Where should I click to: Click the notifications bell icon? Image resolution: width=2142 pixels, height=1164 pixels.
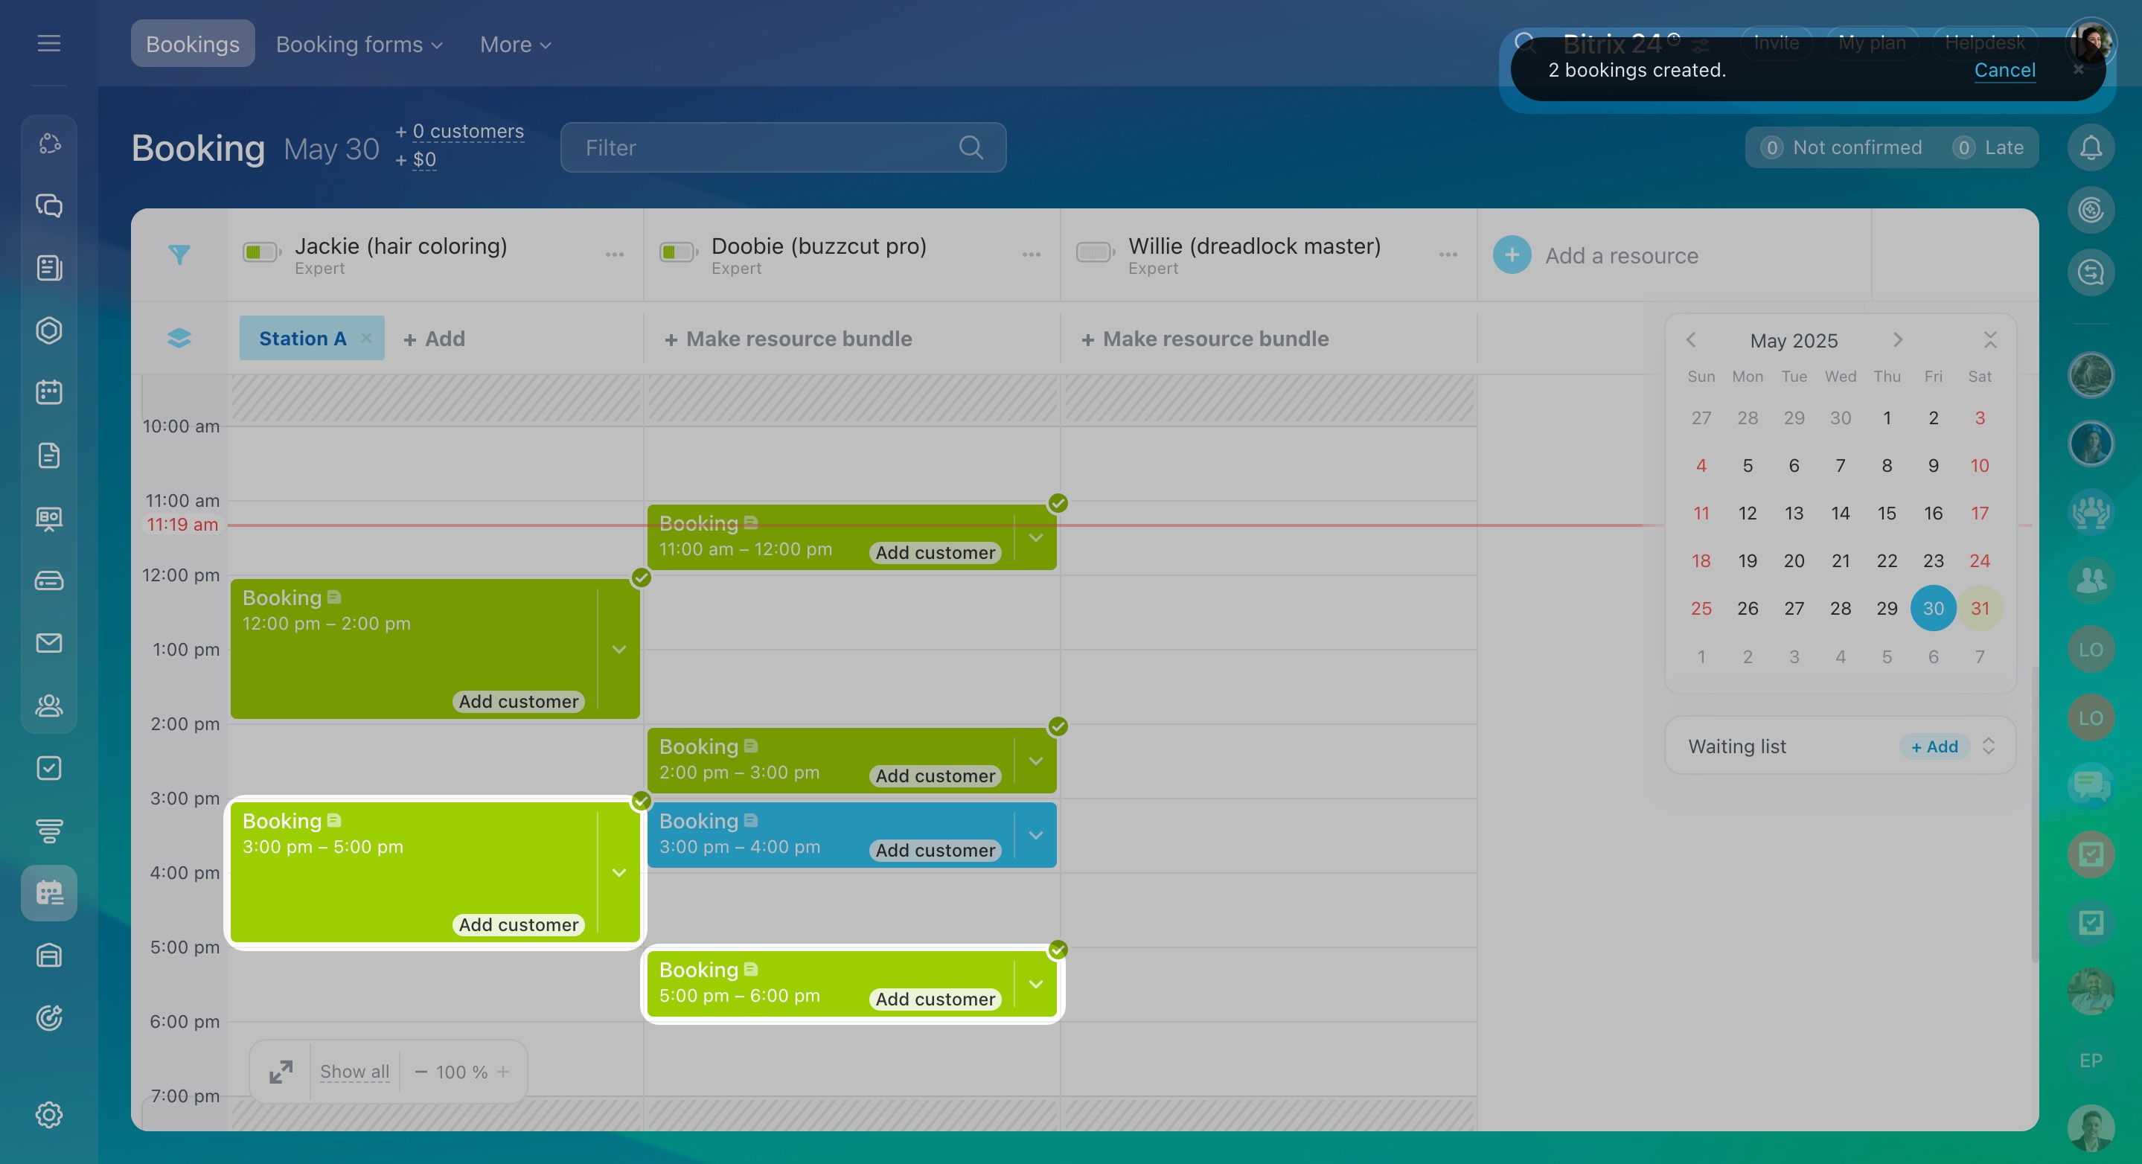coord(2091,148)
